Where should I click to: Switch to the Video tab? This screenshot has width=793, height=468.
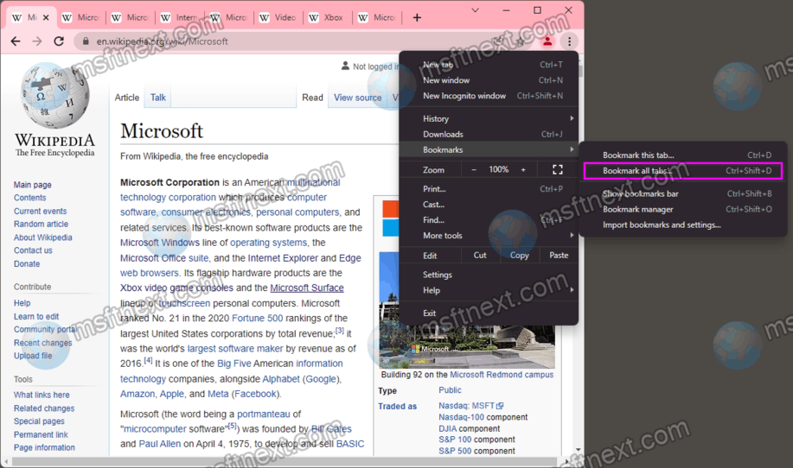tap(278, 17)
